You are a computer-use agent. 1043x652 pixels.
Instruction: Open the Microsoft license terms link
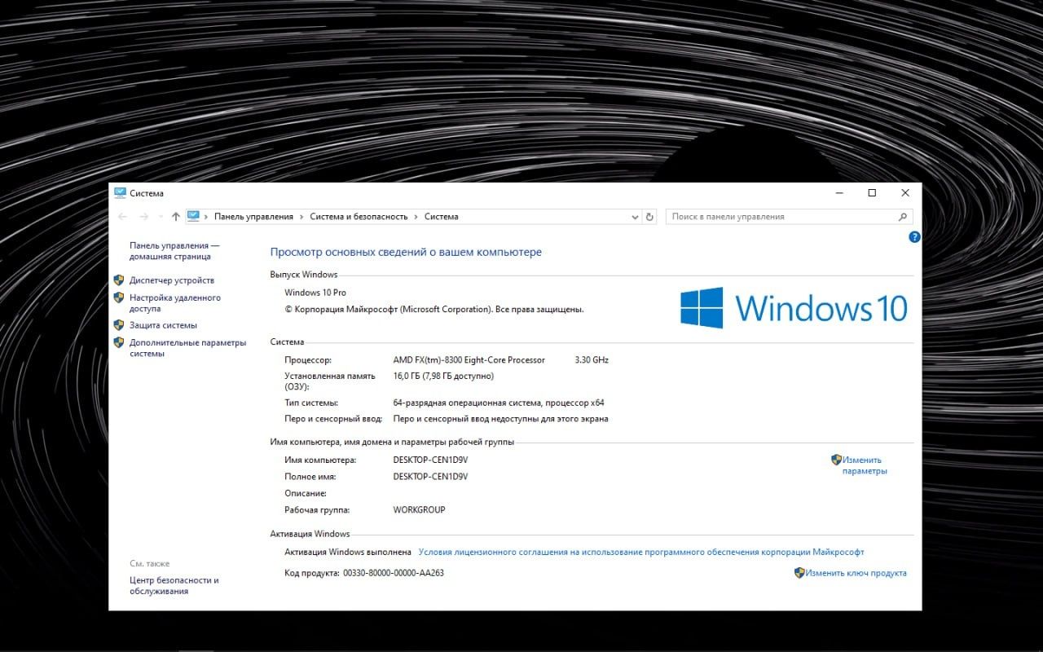[641, 552]
